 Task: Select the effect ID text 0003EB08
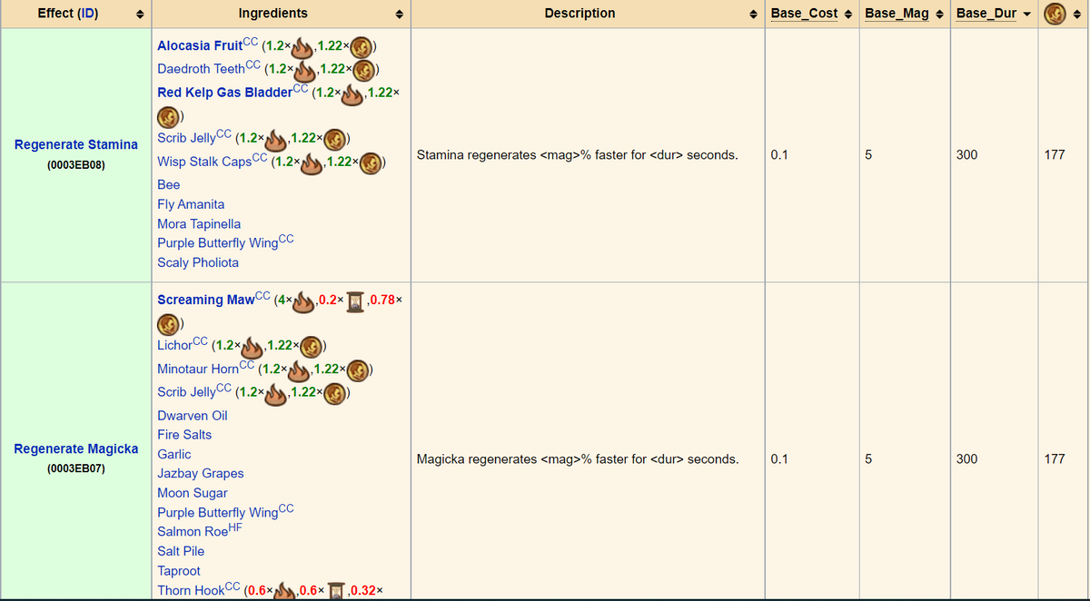point(76,165)
